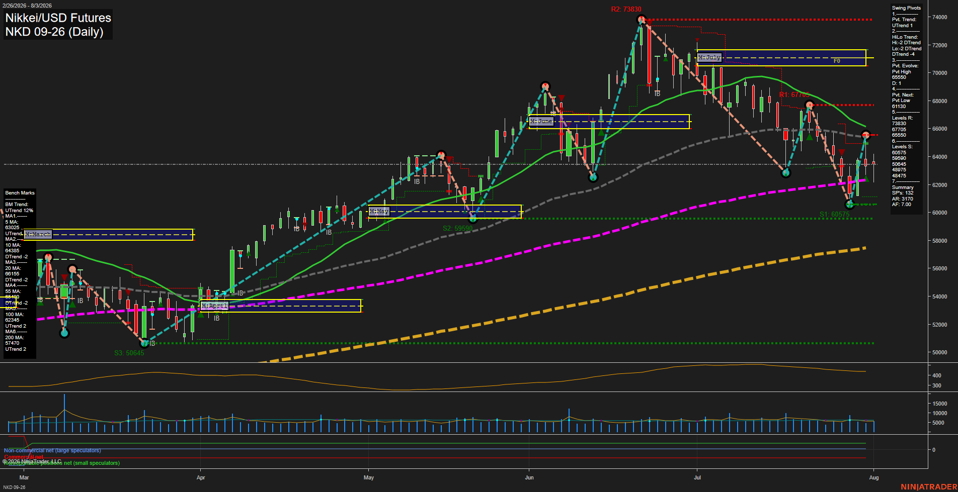Click Mar on time axis
Screen dimensions: 958x492
pyautogui.click(x=24, y=477)
